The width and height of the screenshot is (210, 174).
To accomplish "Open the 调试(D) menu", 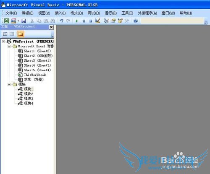I will 94,13.
